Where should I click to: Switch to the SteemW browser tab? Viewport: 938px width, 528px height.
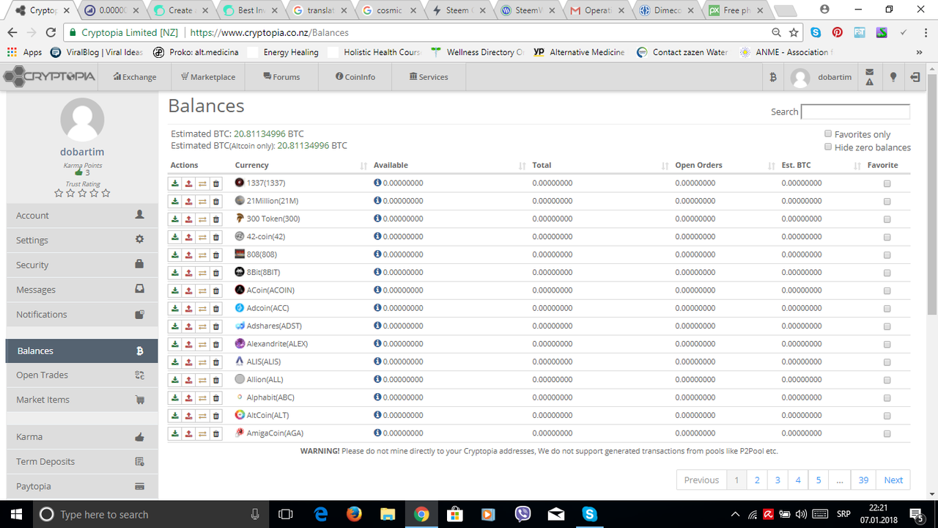[x=528, y=10]
